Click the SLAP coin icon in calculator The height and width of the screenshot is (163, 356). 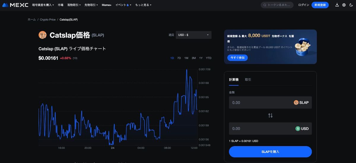click(x=296, y=103)
